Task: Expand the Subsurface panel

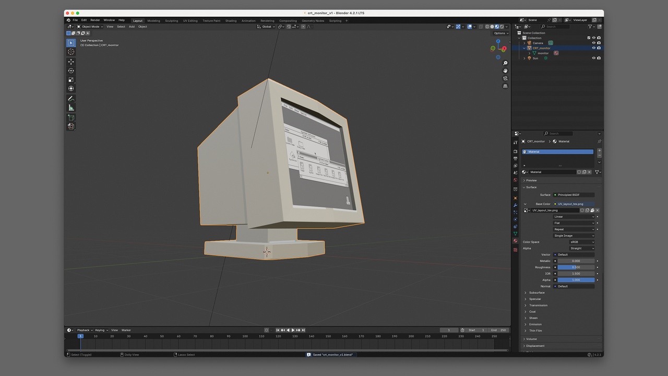Action: pos(535,292)
